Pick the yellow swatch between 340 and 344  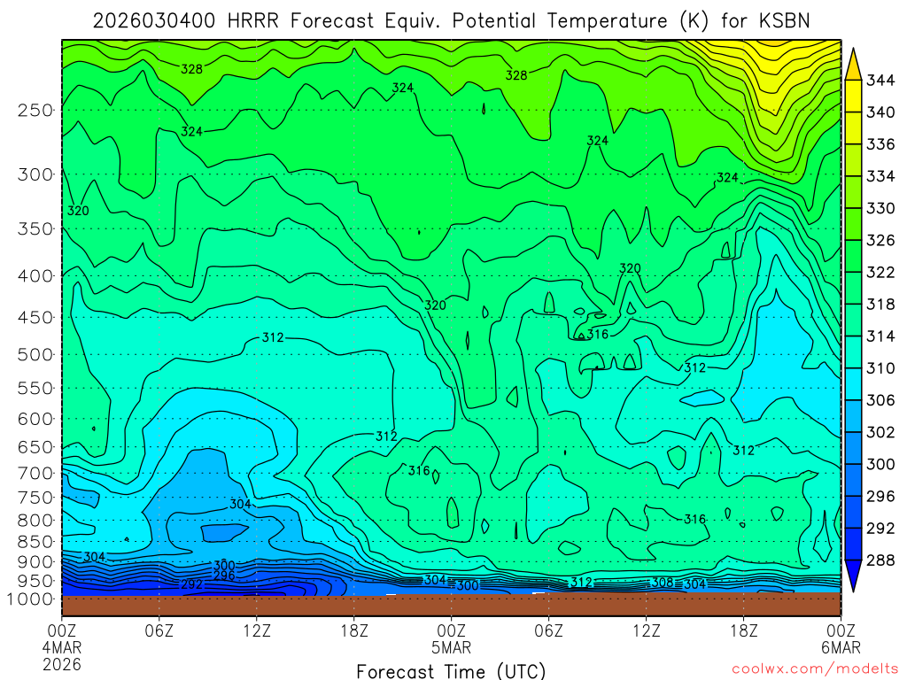(x=853, y=96)
